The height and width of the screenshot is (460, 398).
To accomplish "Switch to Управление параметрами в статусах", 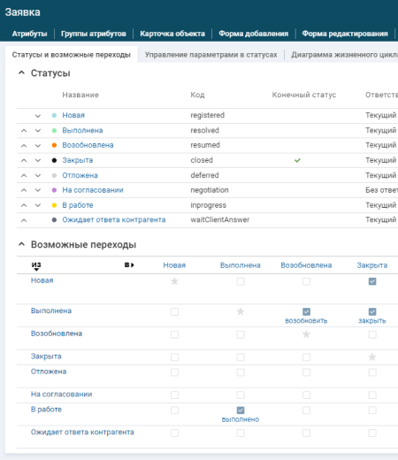I will pos(211,55).
